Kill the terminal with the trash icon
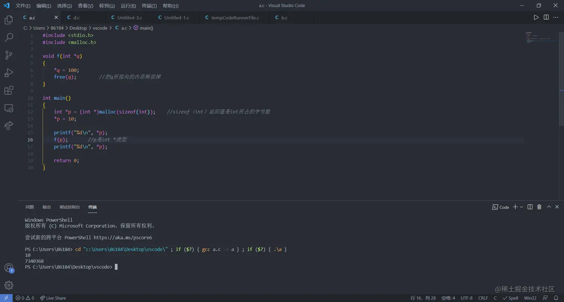The width and height of the screenshot is (564, 302). click(x=539, y=207)
